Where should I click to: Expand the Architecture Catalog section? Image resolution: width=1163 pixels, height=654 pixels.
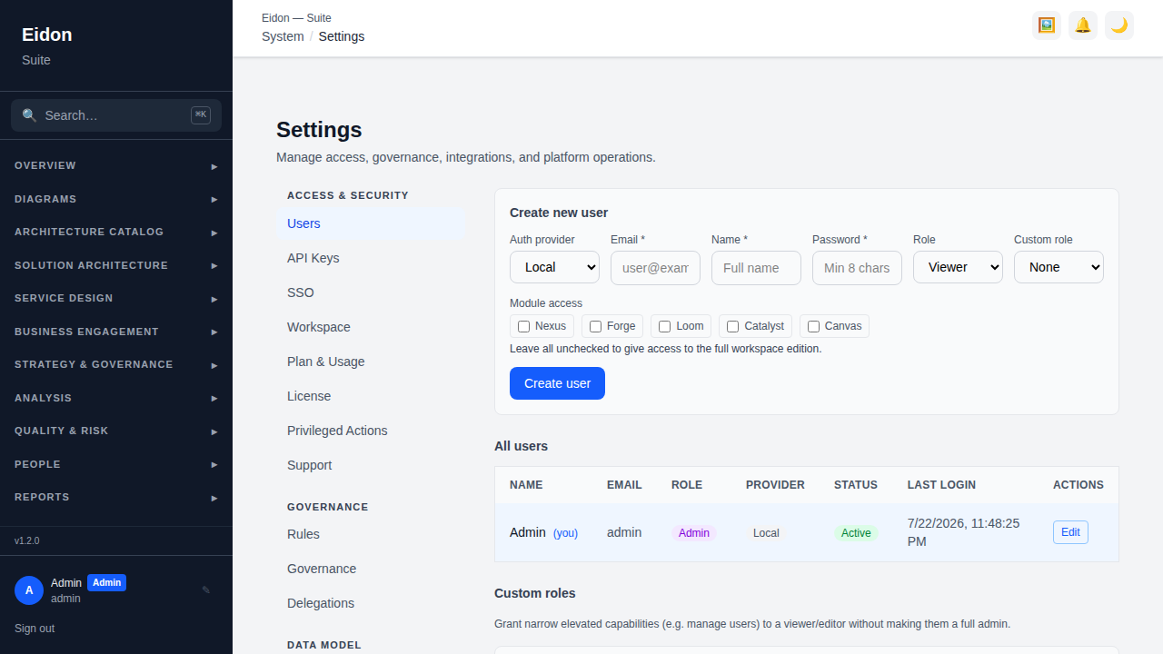pos(116,232)
